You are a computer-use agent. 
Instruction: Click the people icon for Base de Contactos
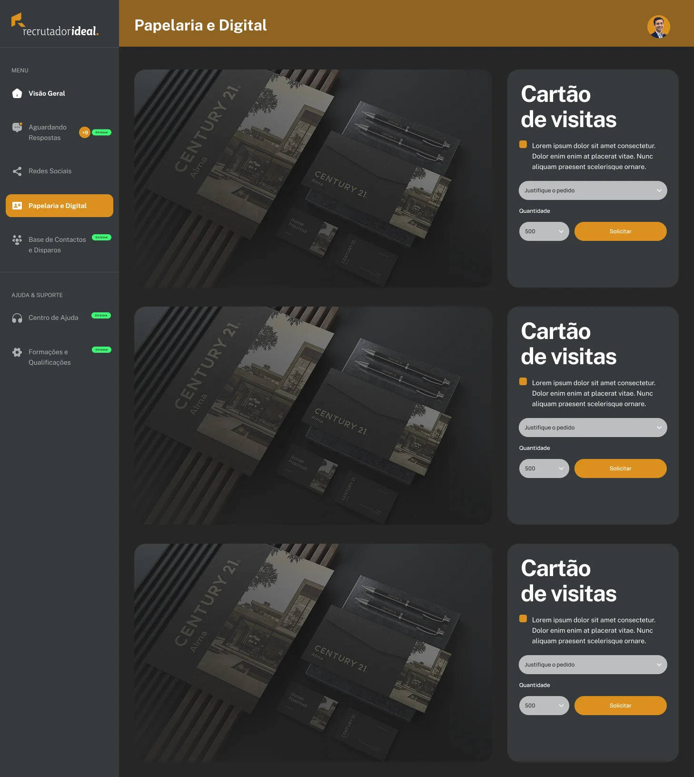(x=17, y=239)
